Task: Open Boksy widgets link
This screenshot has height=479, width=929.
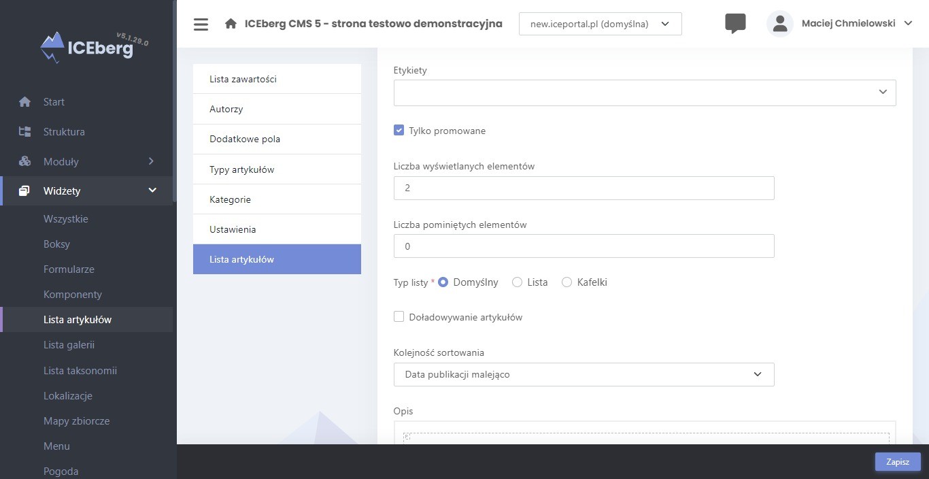Action: pyautogui.click(x=56, y=244)
